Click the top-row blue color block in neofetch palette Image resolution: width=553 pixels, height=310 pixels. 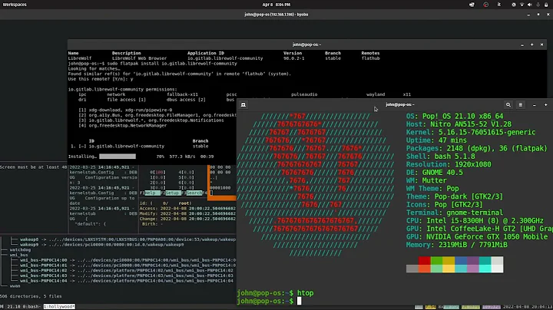point(461,260)
